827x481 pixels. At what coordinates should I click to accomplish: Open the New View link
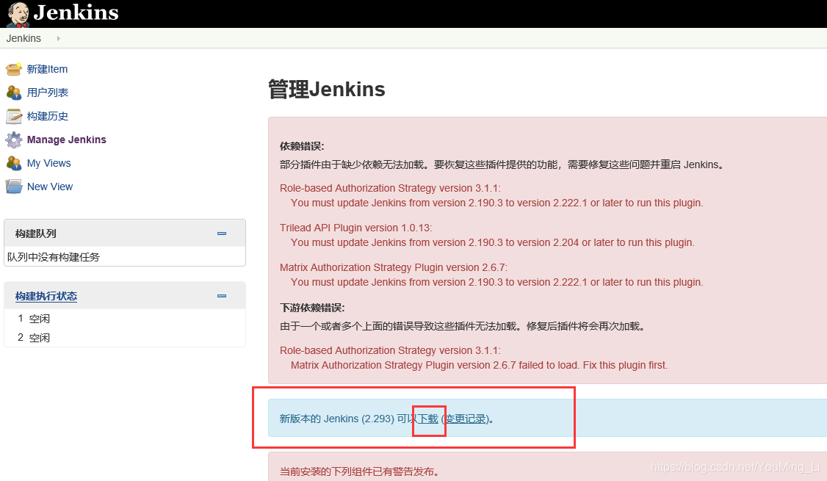50,187
